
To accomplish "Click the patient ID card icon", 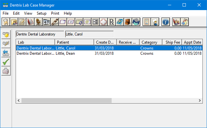I will tap(47, 22).
